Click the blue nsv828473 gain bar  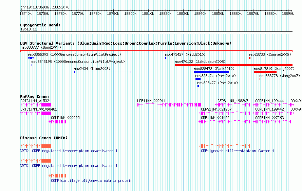coord(211,72)
